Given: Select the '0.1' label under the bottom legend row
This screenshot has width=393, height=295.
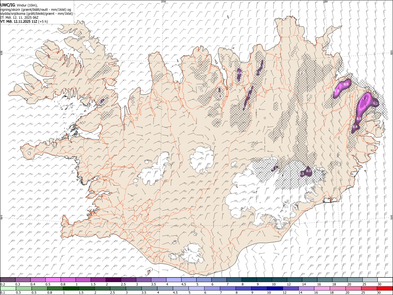Looking at the screenshot, I should 2,293.
